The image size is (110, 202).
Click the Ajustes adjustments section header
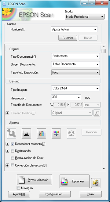[x=53, y=123]
